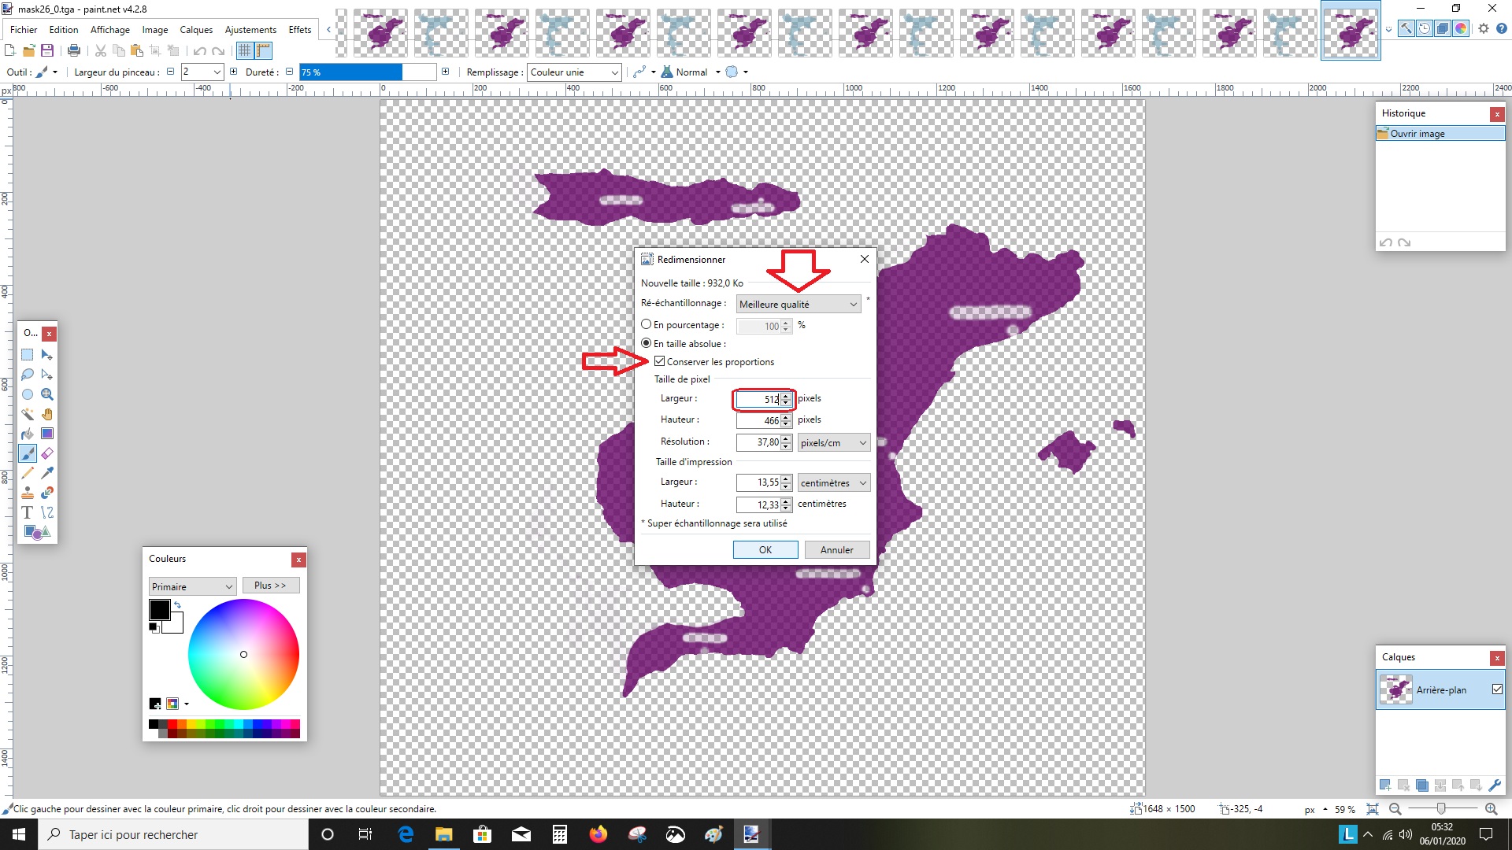Screen dimensions: 1512x850
Task: Select the Clone Stamp tool
Action: coord(27,493)
